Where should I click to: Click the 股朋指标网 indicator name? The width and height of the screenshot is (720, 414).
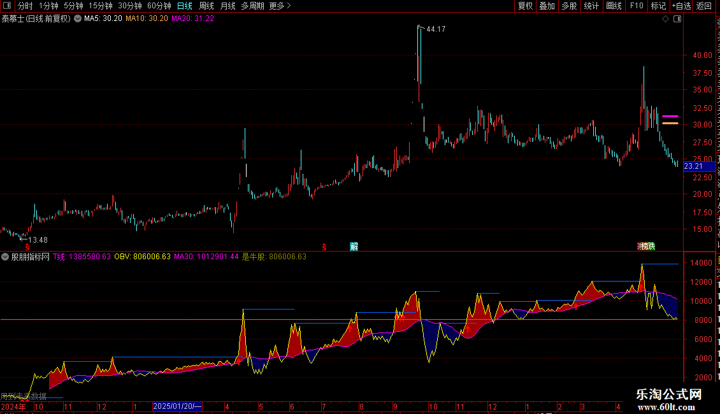click(30, 257)
